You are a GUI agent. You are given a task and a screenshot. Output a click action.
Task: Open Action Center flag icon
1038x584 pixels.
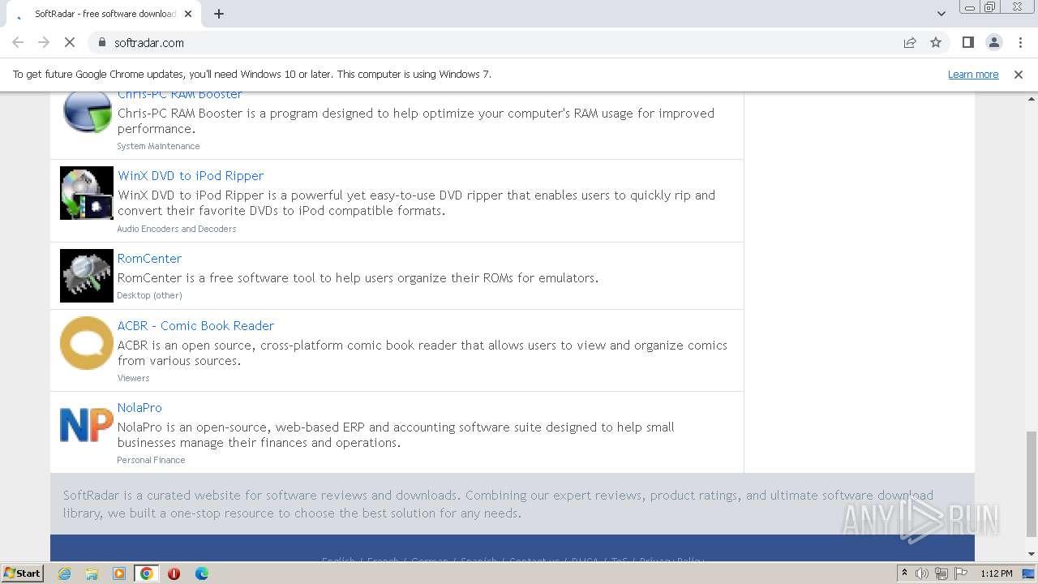[960, 573]
